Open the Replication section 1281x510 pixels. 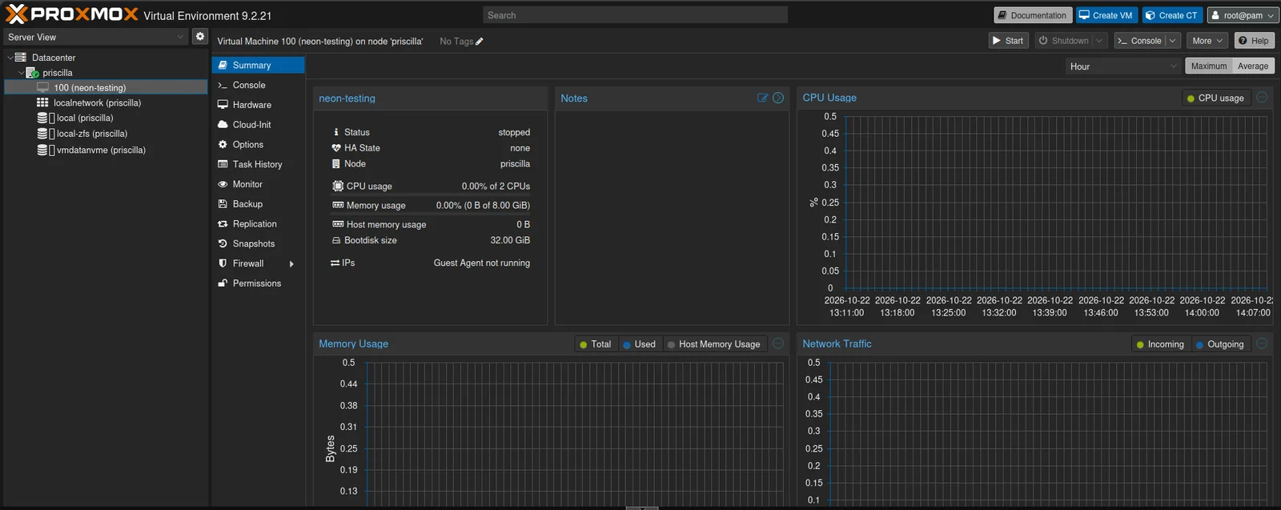tap(258, 224)
